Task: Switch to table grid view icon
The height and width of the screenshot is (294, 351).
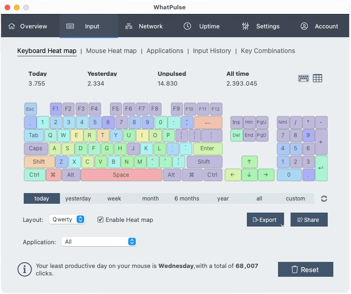Action: [317, 78]
